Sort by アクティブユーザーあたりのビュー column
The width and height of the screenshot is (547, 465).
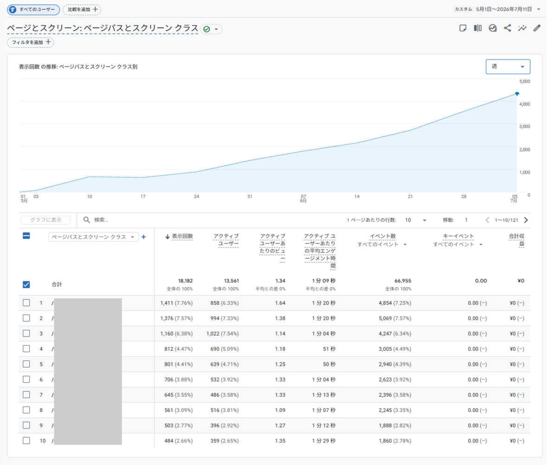pyautogui.click(x=272, y=247)
